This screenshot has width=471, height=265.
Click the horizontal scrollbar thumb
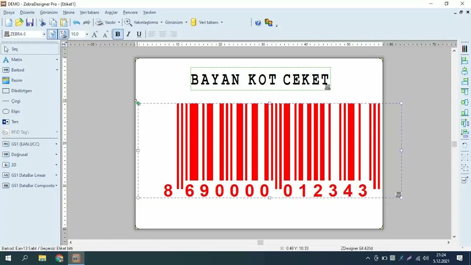coord(261,242)
